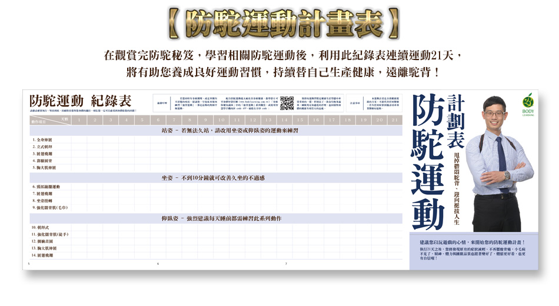
Task: Select exercise 5. 胸大肌伸展 in standing section
Action: 44,167
